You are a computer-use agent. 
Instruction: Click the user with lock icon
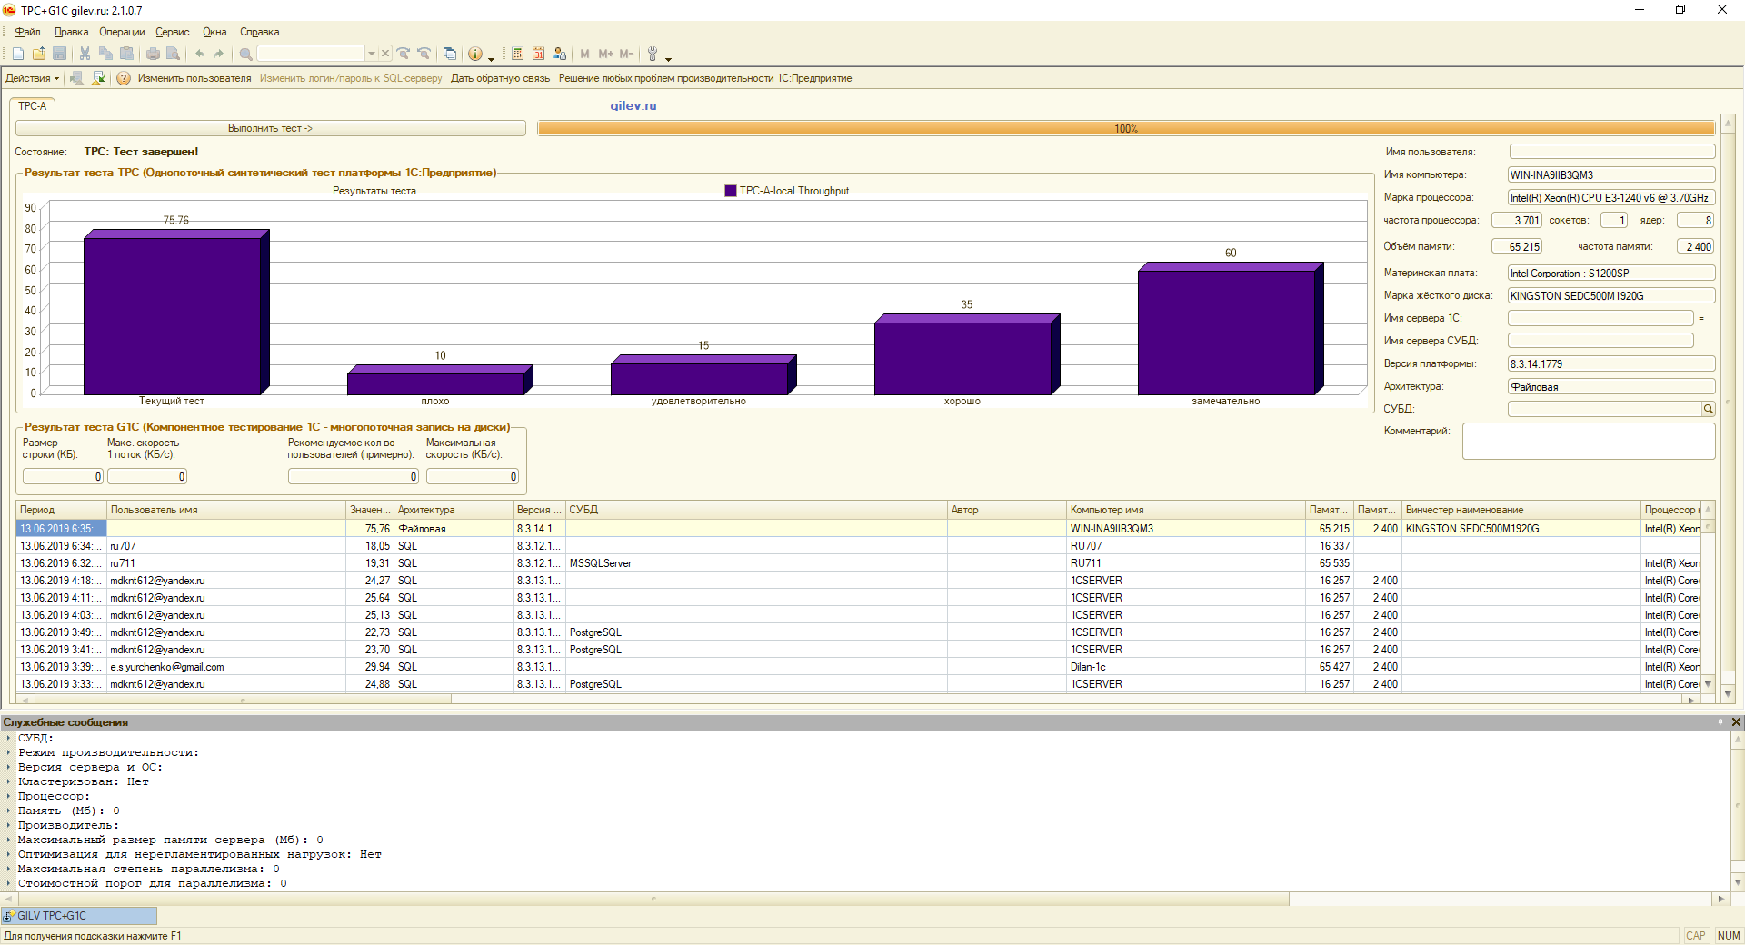(560, 54)
